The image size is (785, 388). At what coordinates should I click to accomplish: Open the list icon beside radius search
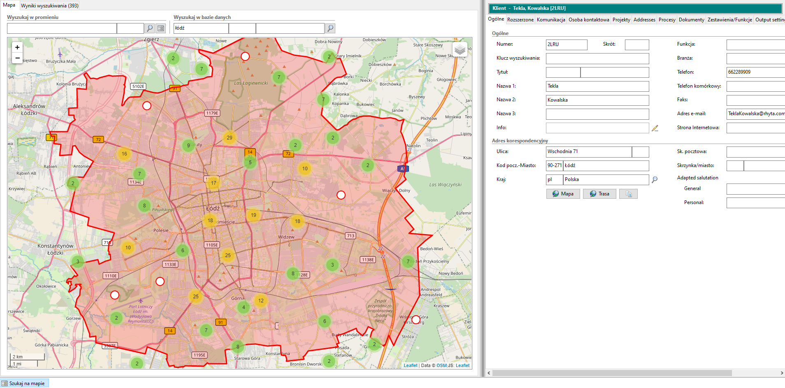(x=161, y=28)
